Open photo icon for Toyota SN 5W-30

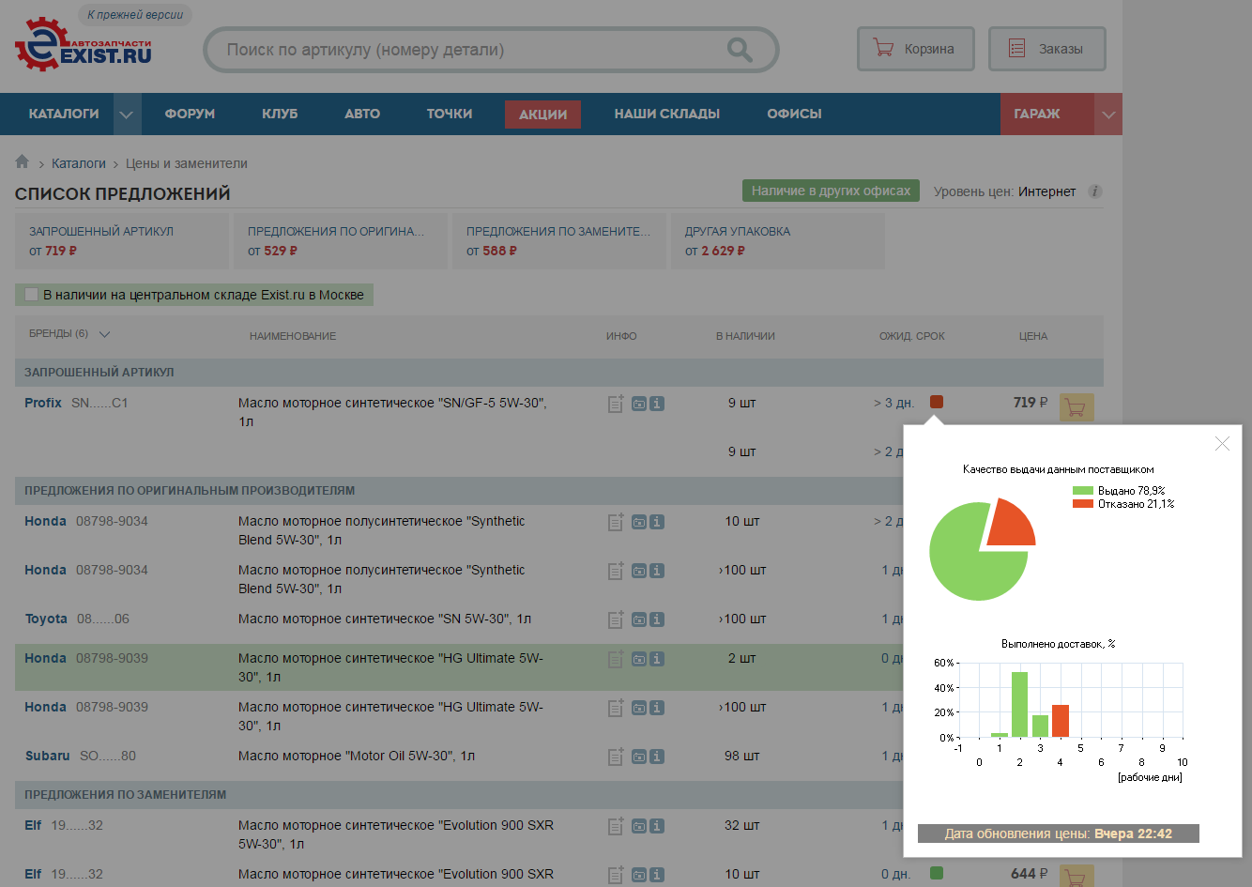(639, 619)
